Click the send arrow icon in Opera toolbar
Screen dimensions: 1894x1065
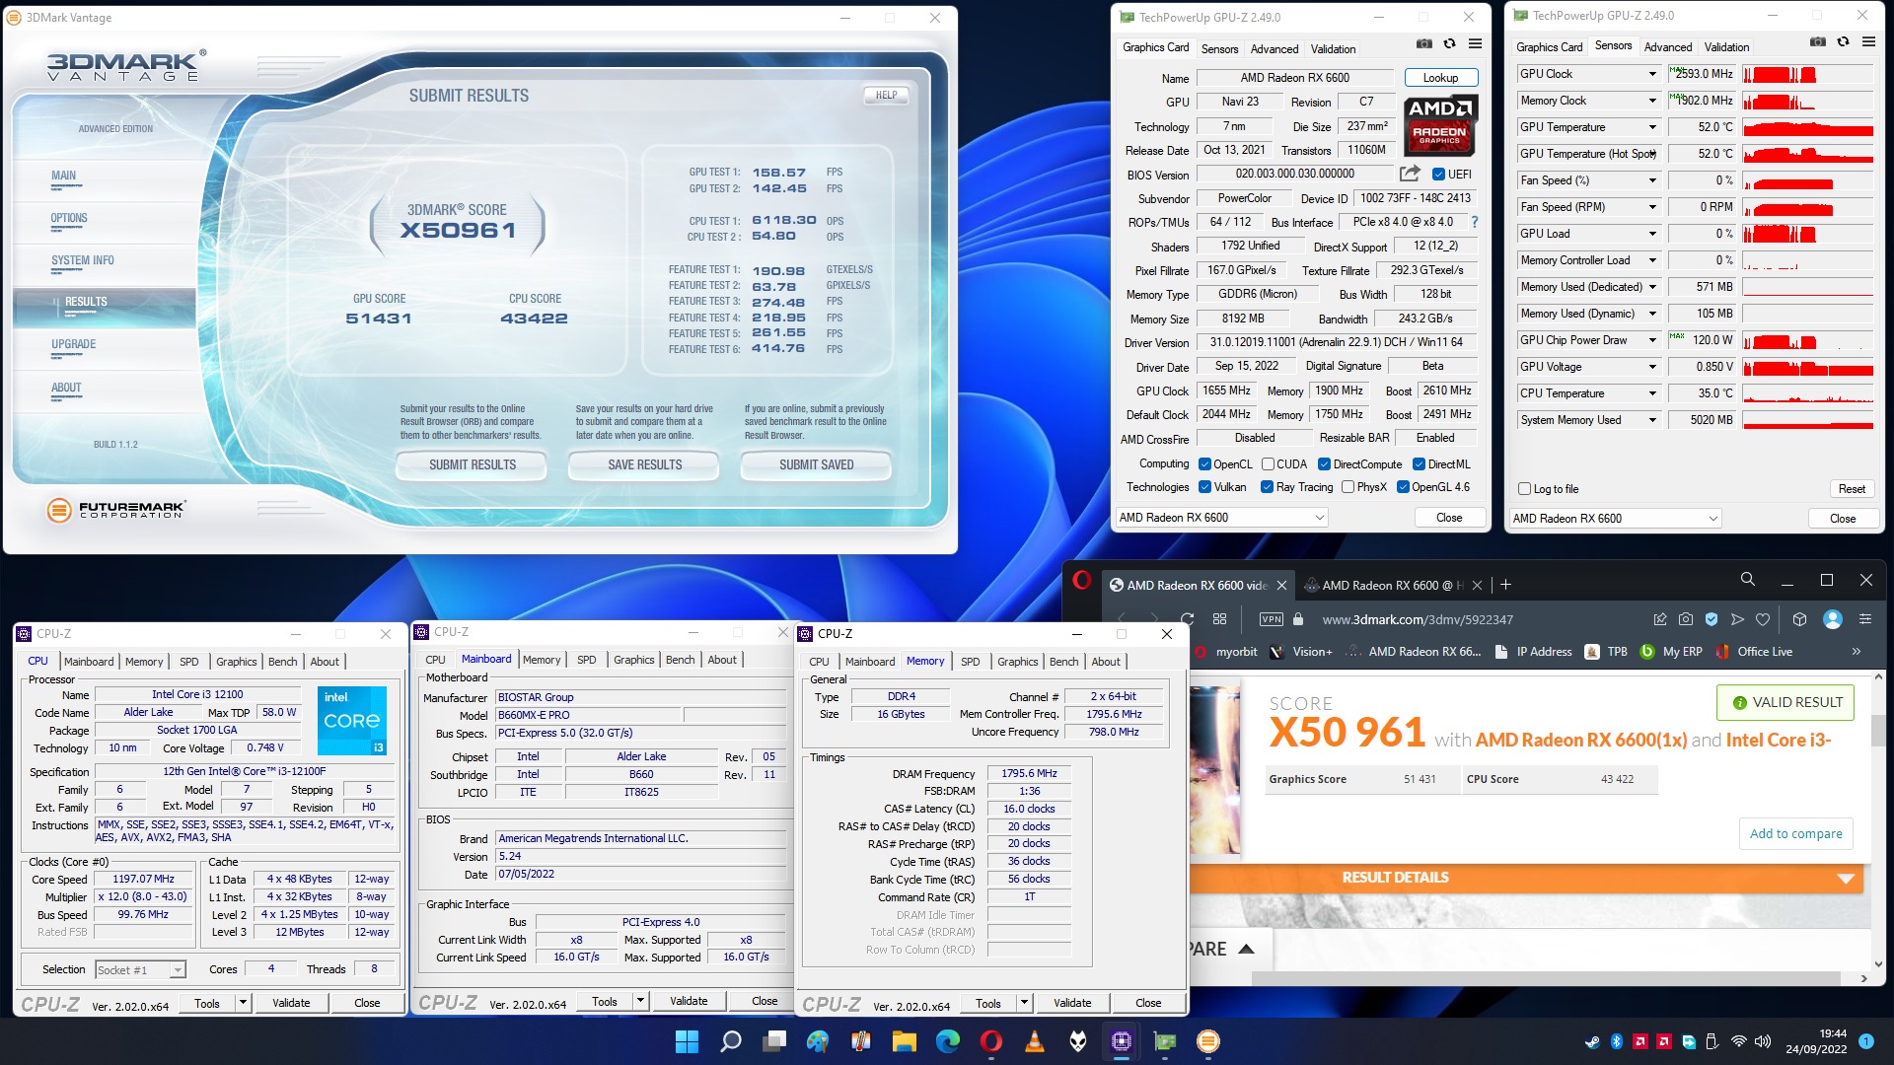click(1737, 619)
